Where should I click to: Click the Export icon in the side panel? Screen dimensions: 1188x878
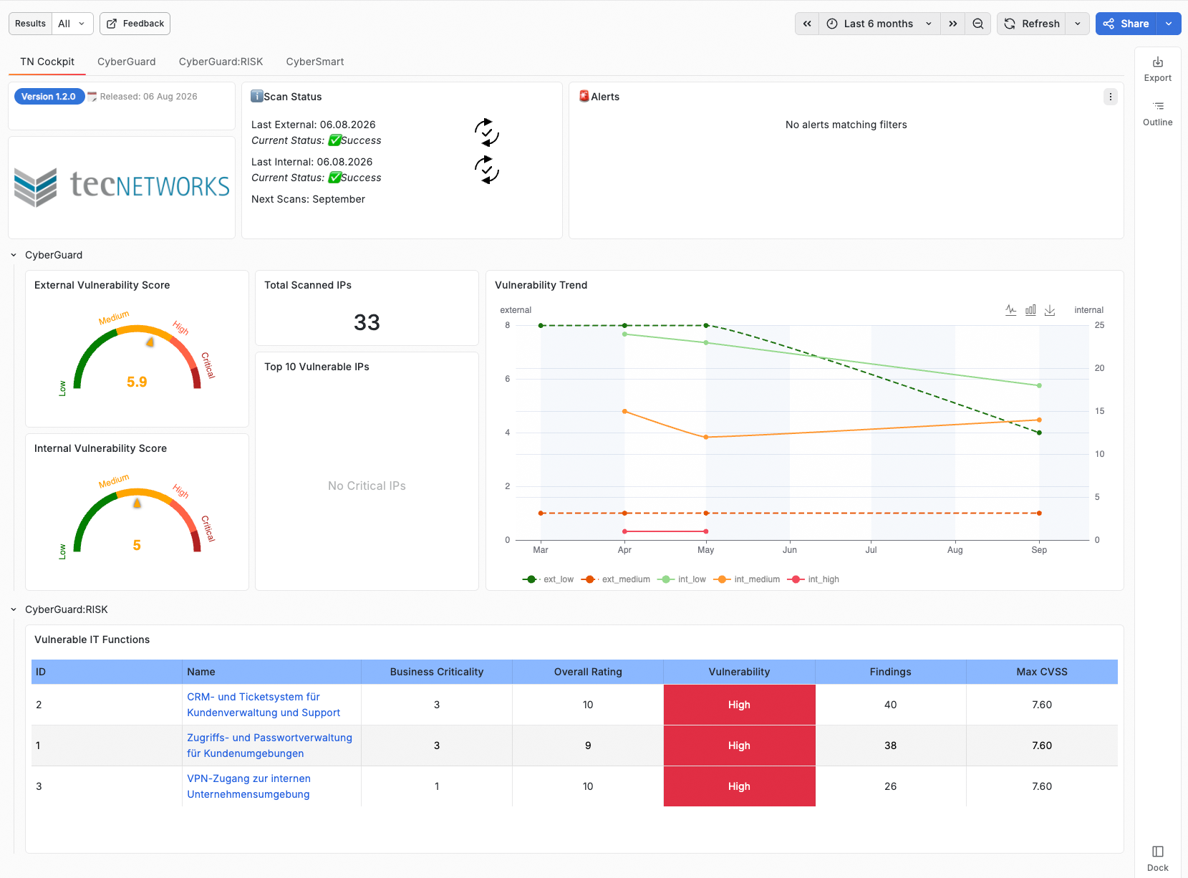coord(1157,62)
